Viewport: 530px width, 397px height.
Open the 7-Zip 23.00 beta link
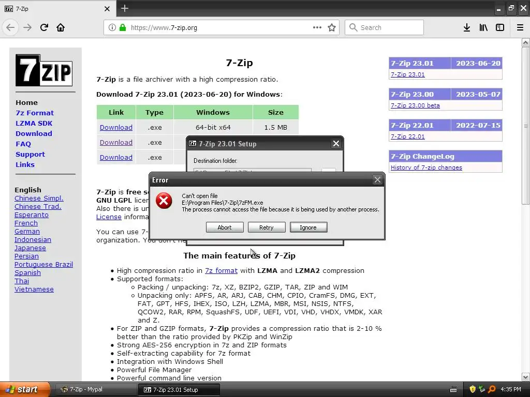tap(415, 105)
